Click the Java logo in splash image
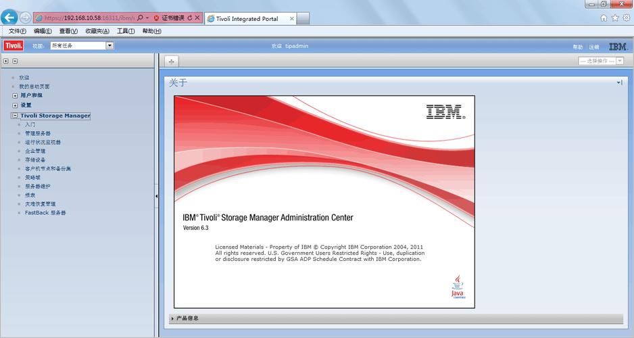The image size is (634, 338). (458, 287)
